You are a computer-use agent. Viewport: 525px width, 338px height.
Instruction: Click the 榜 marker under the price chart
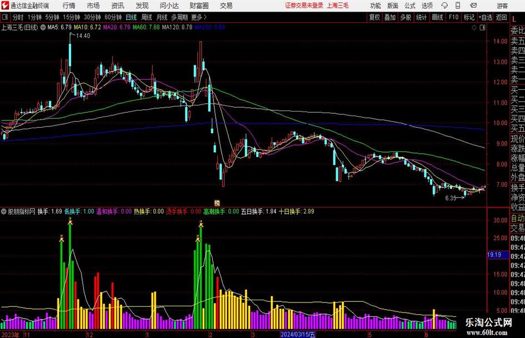click(217, 203)
